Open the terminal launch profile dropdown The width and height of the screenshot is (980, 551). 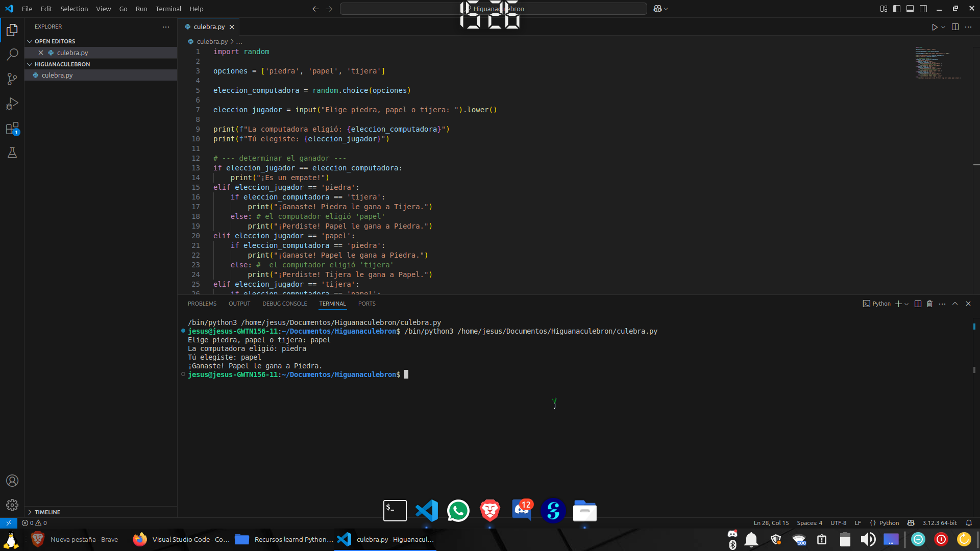click(x=906, y=304)
